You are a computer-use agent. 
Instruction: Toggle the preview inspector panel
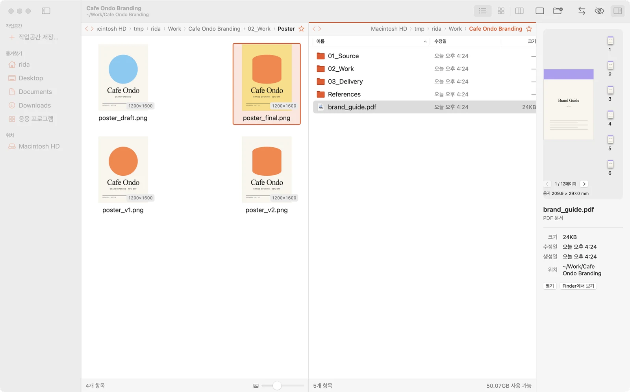pyautogui.click(x=618, y=11)
